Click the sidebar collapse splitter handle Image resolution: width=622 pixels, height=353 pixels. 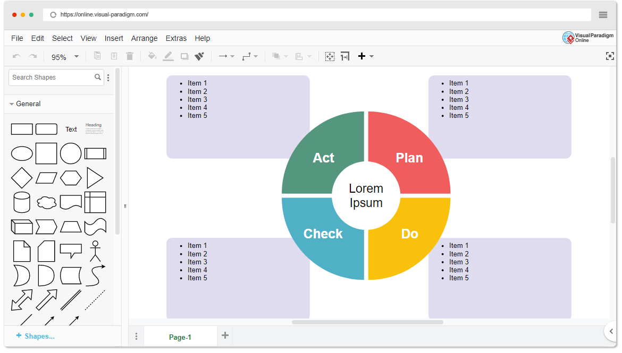click(x=125, y=206)
